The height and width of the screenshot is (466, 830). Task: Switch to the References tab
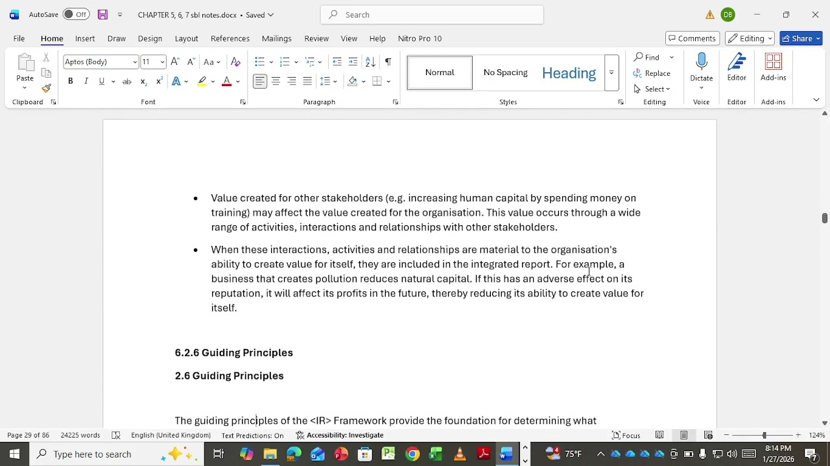point(230,38)
